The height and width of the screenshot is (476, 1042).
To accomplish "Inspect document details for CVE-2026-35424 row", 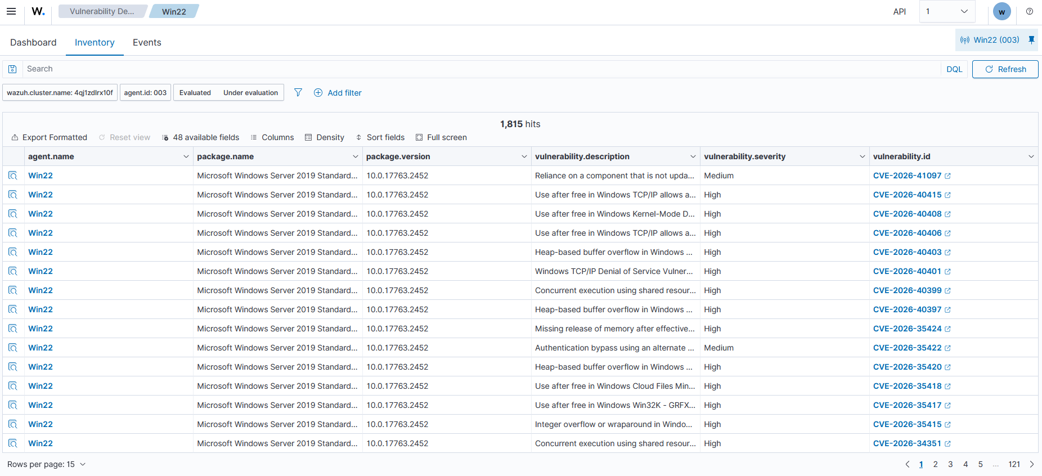I will (x=13, y=329).
